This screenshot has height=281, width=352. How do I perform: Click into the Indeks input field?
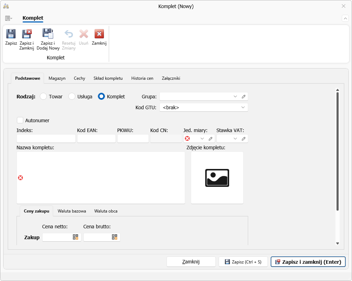coord(46,139)
